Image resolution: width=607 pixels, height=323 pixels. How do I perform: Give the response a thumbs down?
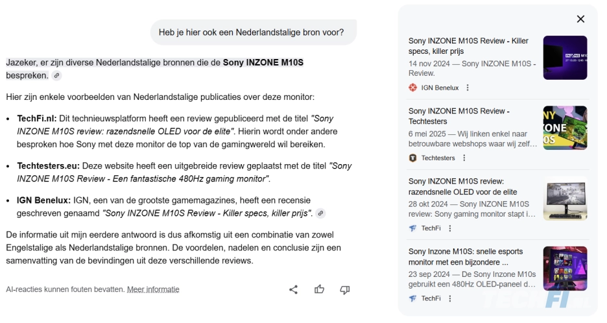(x=345, y=289)
